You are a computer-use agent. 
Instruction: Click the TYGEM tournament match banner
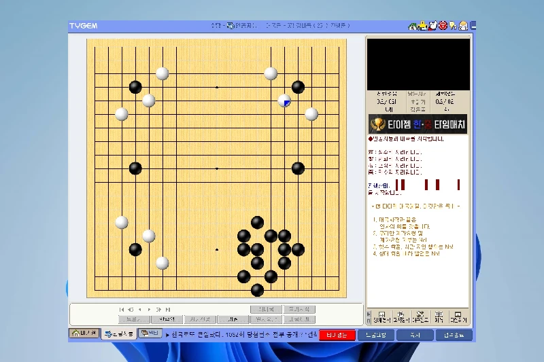418,125
